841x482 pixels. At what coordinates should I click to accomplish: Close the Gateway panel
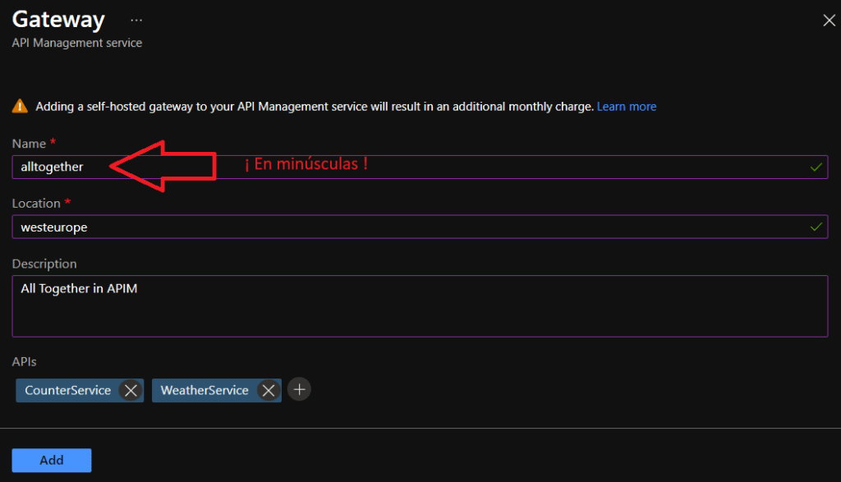829,21
